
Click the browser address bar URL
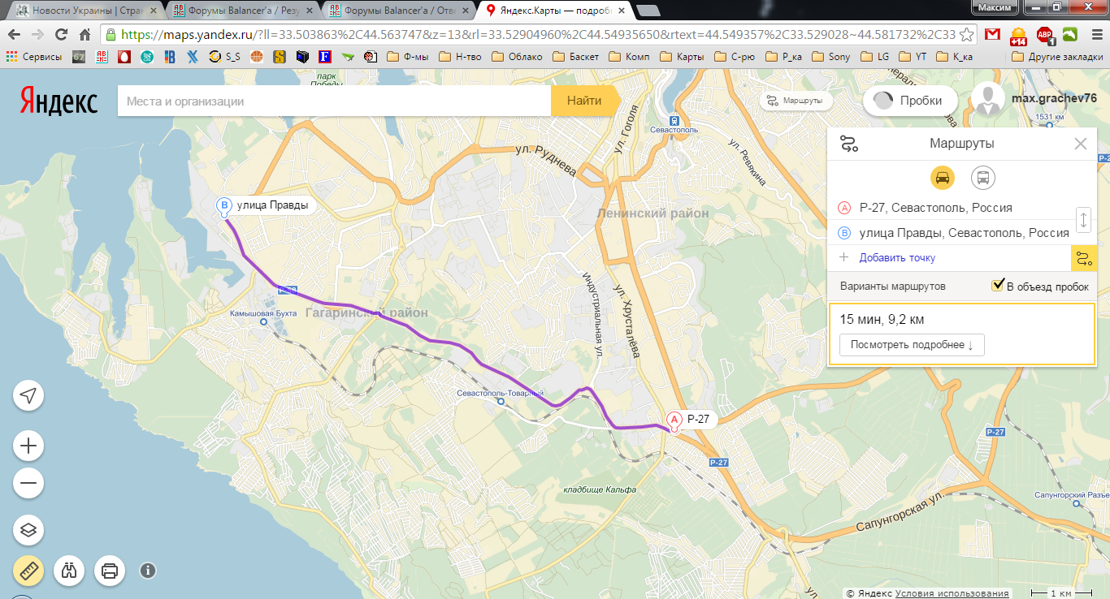click(537, 34)
